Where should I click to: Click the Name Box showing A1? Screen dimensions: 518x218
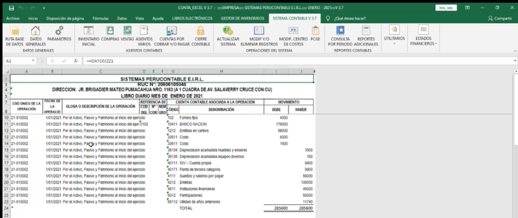tap(17, 61)
